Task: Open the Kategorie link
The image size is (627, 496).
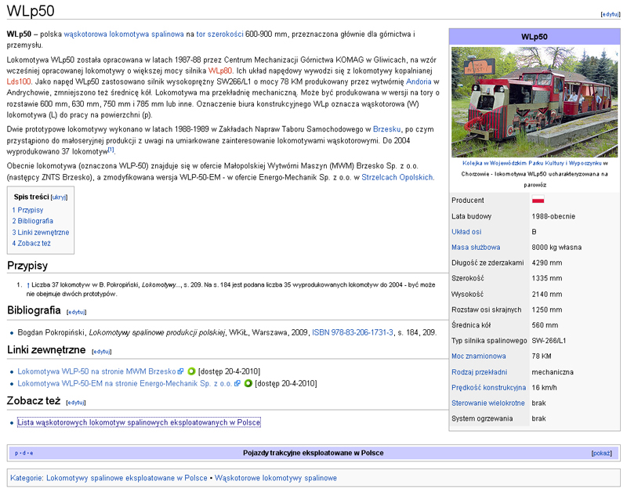Action: pyautogui.click(x=27, y=478)
